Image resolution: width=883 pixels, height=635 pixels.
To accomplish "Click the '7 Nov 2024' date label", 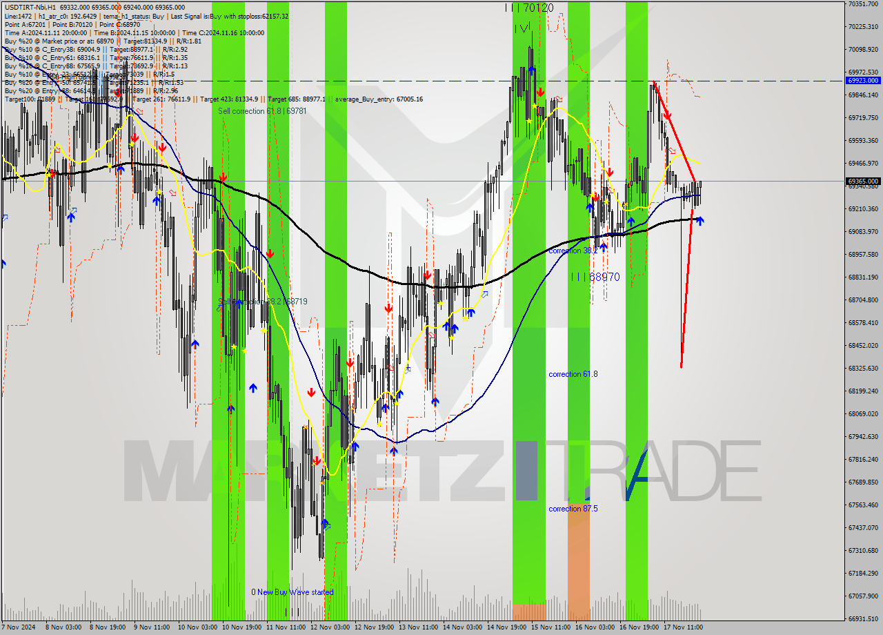I will [x=19, y=627].
